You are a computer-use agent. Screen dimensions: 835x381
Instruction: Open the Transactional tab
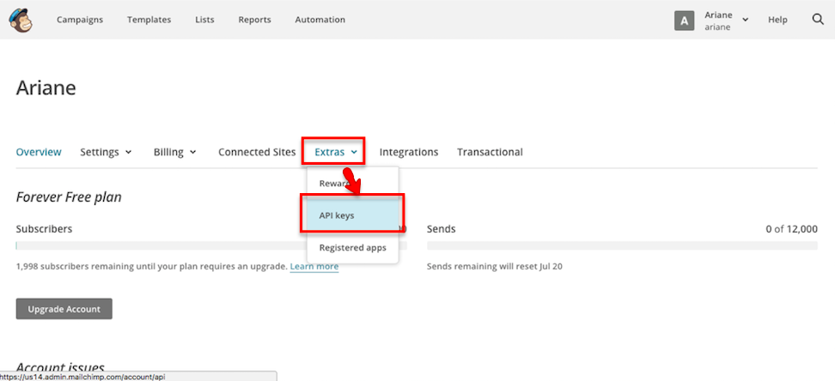pos(490,152)
